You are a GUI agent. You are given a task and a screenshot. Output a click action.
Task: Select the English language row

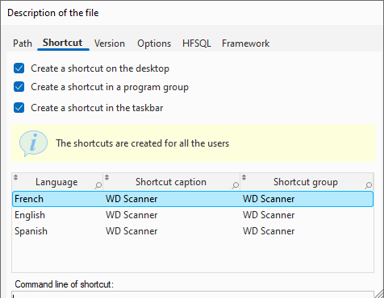193,215
